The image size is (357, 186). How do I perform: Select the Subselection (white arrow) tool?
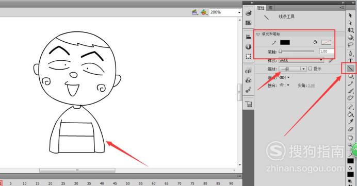pos(350,23)
